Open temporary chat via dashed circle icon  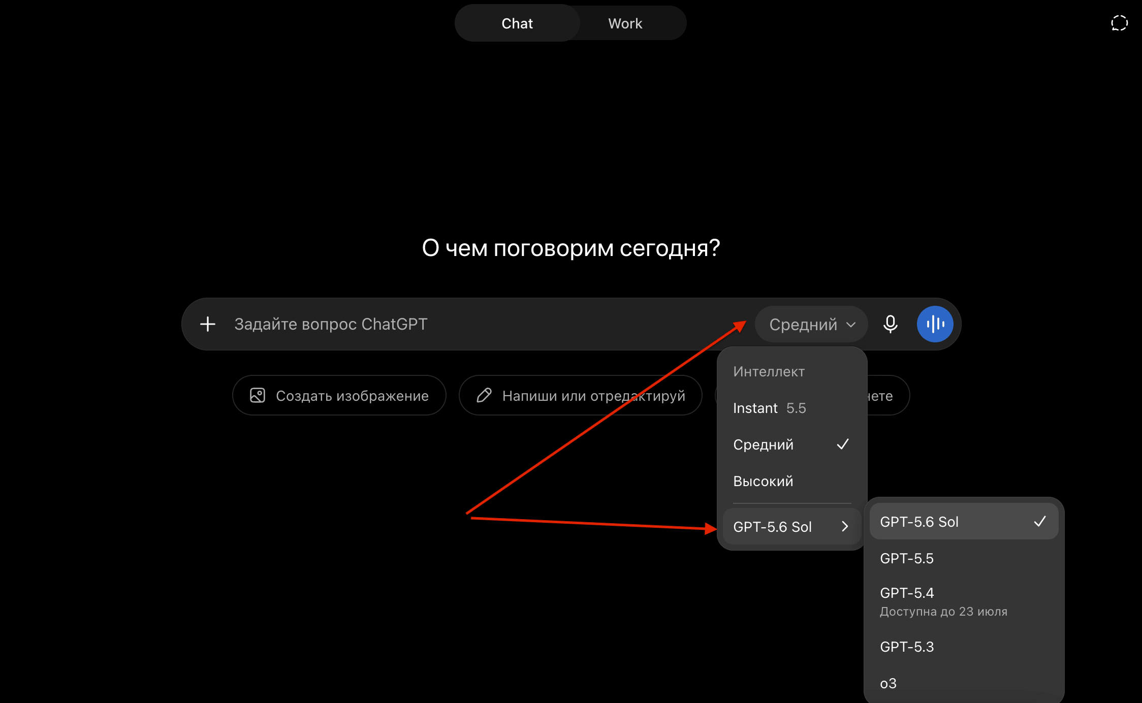1119,23
